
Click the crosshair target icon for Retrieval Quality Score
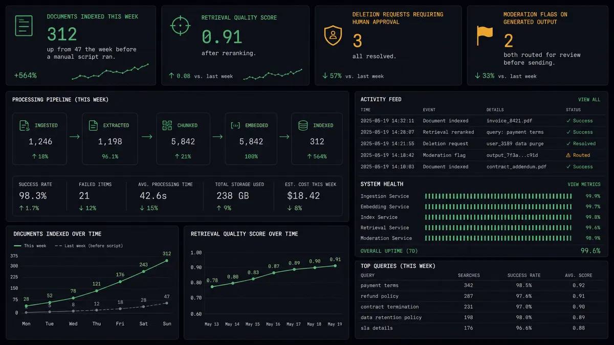tap(180, 26)
